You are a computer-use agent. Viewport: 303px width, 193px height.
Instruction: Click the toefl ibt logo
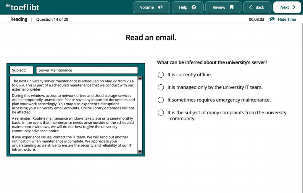coord(22,7)
